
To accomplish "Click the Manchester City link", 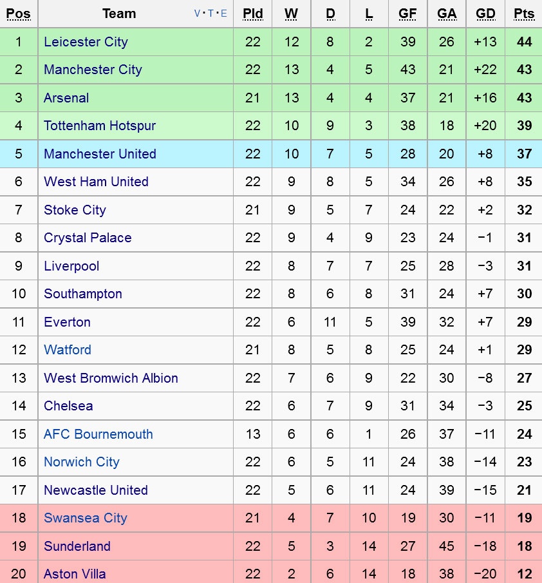I will pos(93,70).
